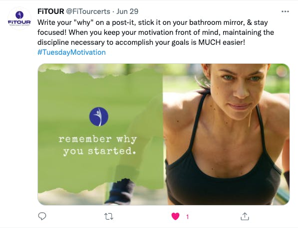This screenshot has height=228, width=298.
Task: Open tweet via Jun 29 timestamp
Action: 127,11
